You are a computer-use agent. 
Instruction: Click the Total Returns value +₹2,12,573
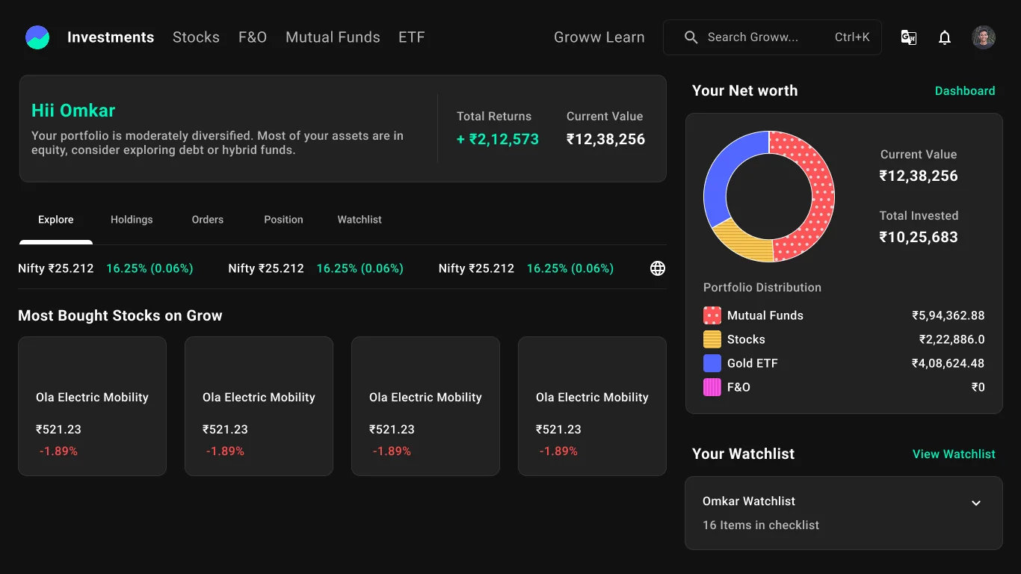(498, 139)
